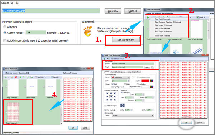The width and height of the screenshot is (215, 135).
Task: Click the red text Color swatch
Action: [145, 81]
